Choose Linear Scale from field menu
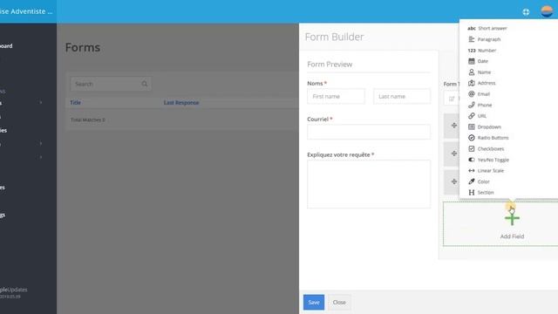This screenshot has height=314, width=558. click(x=491, y=171)
